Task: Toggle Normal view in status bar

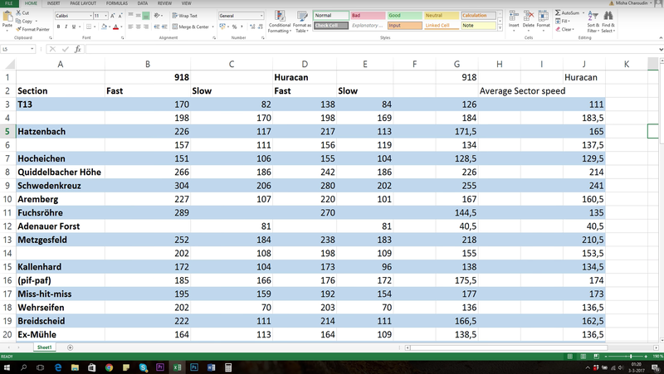Action: pos(570,357)
